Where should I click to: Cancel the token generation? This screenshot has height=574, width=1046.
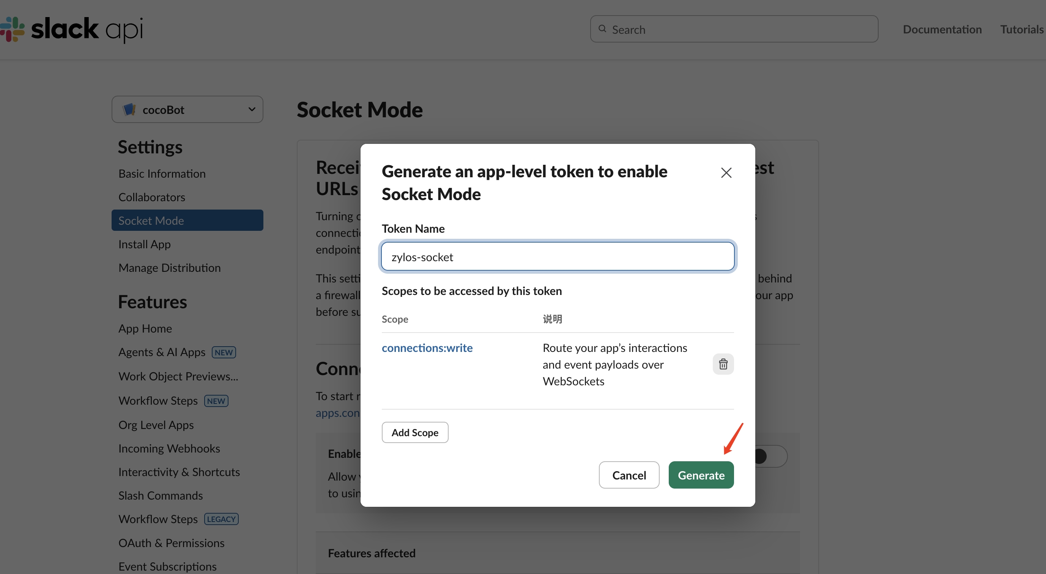(x=629, y=475)
